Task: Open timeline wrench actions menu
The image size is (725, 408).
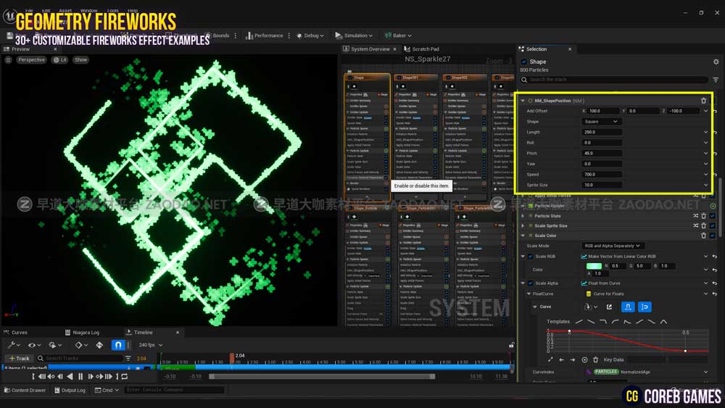Action: point(13,345)
